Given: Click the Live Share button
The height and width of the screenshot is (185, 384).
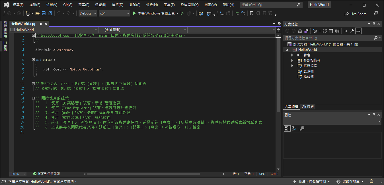Looking at the screenshot, I should [356, 14].
